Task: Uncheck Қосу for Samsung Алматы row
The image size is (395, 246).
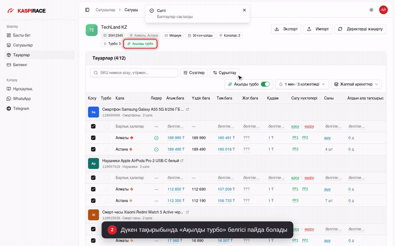Action: [93, 138]
